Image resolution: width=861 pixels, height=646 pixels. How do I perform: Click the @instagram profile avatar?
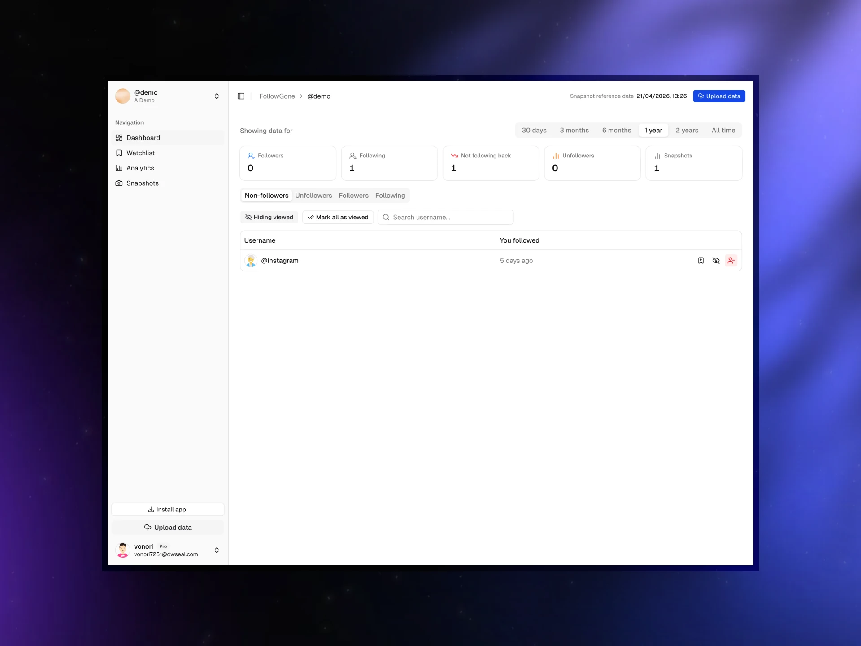pyautogui.click(x=251, y=261)
